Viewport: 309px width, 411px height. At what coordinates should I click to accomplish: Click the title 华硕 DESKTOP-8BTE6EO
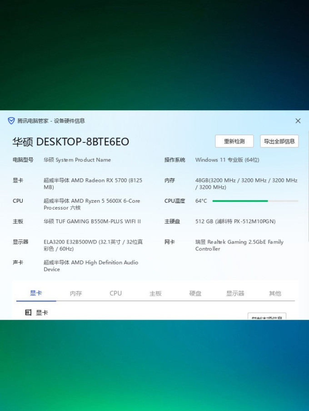point(71,142)
